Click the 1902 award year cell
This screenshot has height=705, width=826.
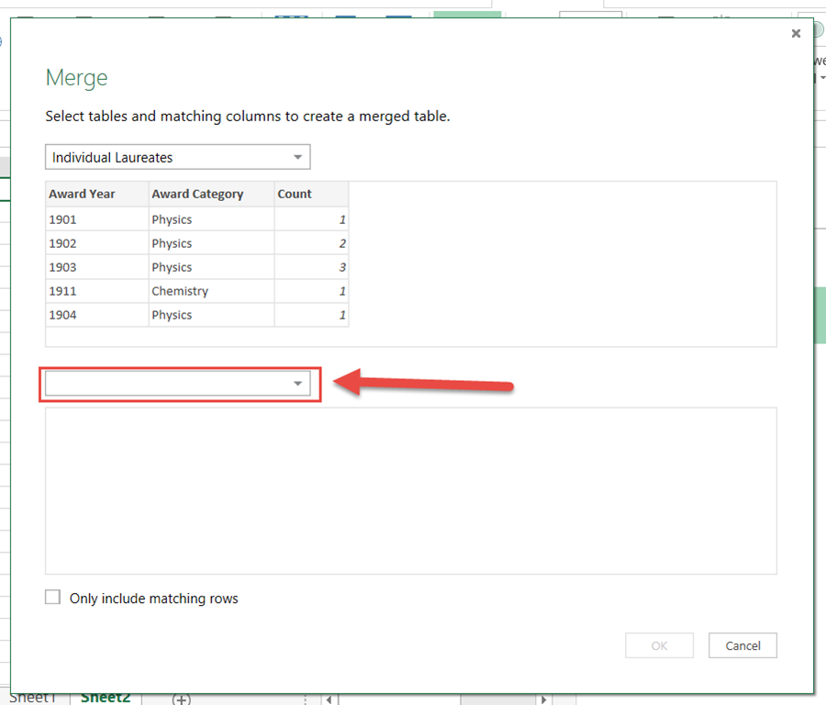(96, 243)
